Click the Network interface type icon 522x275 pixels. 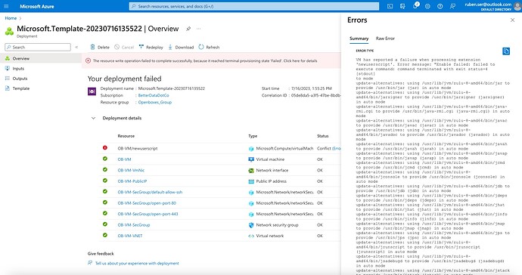[251, 171]
